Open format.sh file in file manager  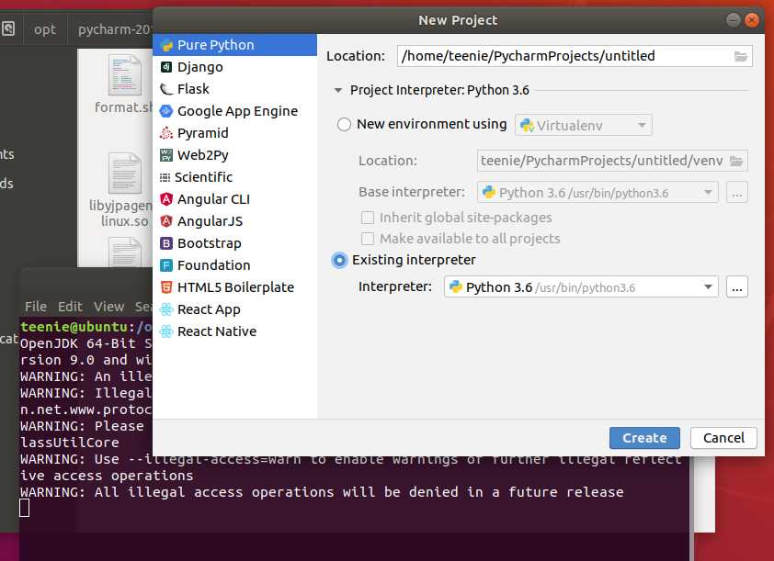click(x=123, y=84)
